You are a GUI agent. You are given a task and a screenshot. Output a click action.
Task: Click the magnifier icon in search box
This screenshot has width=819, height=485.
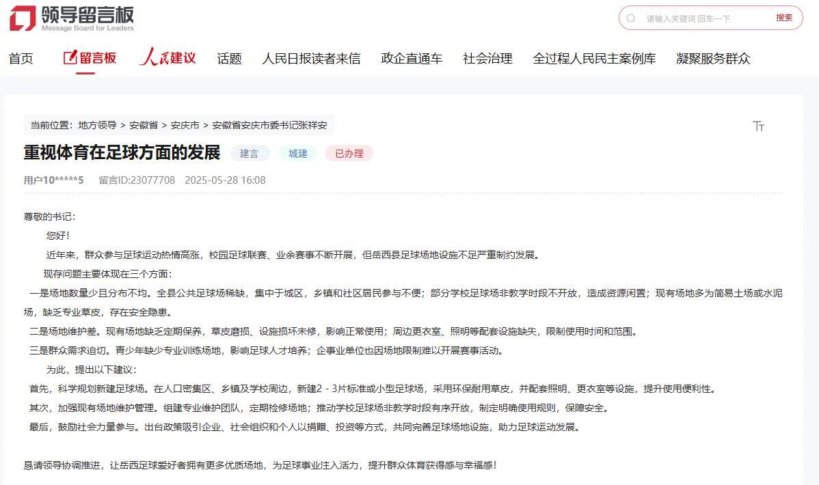631,18
